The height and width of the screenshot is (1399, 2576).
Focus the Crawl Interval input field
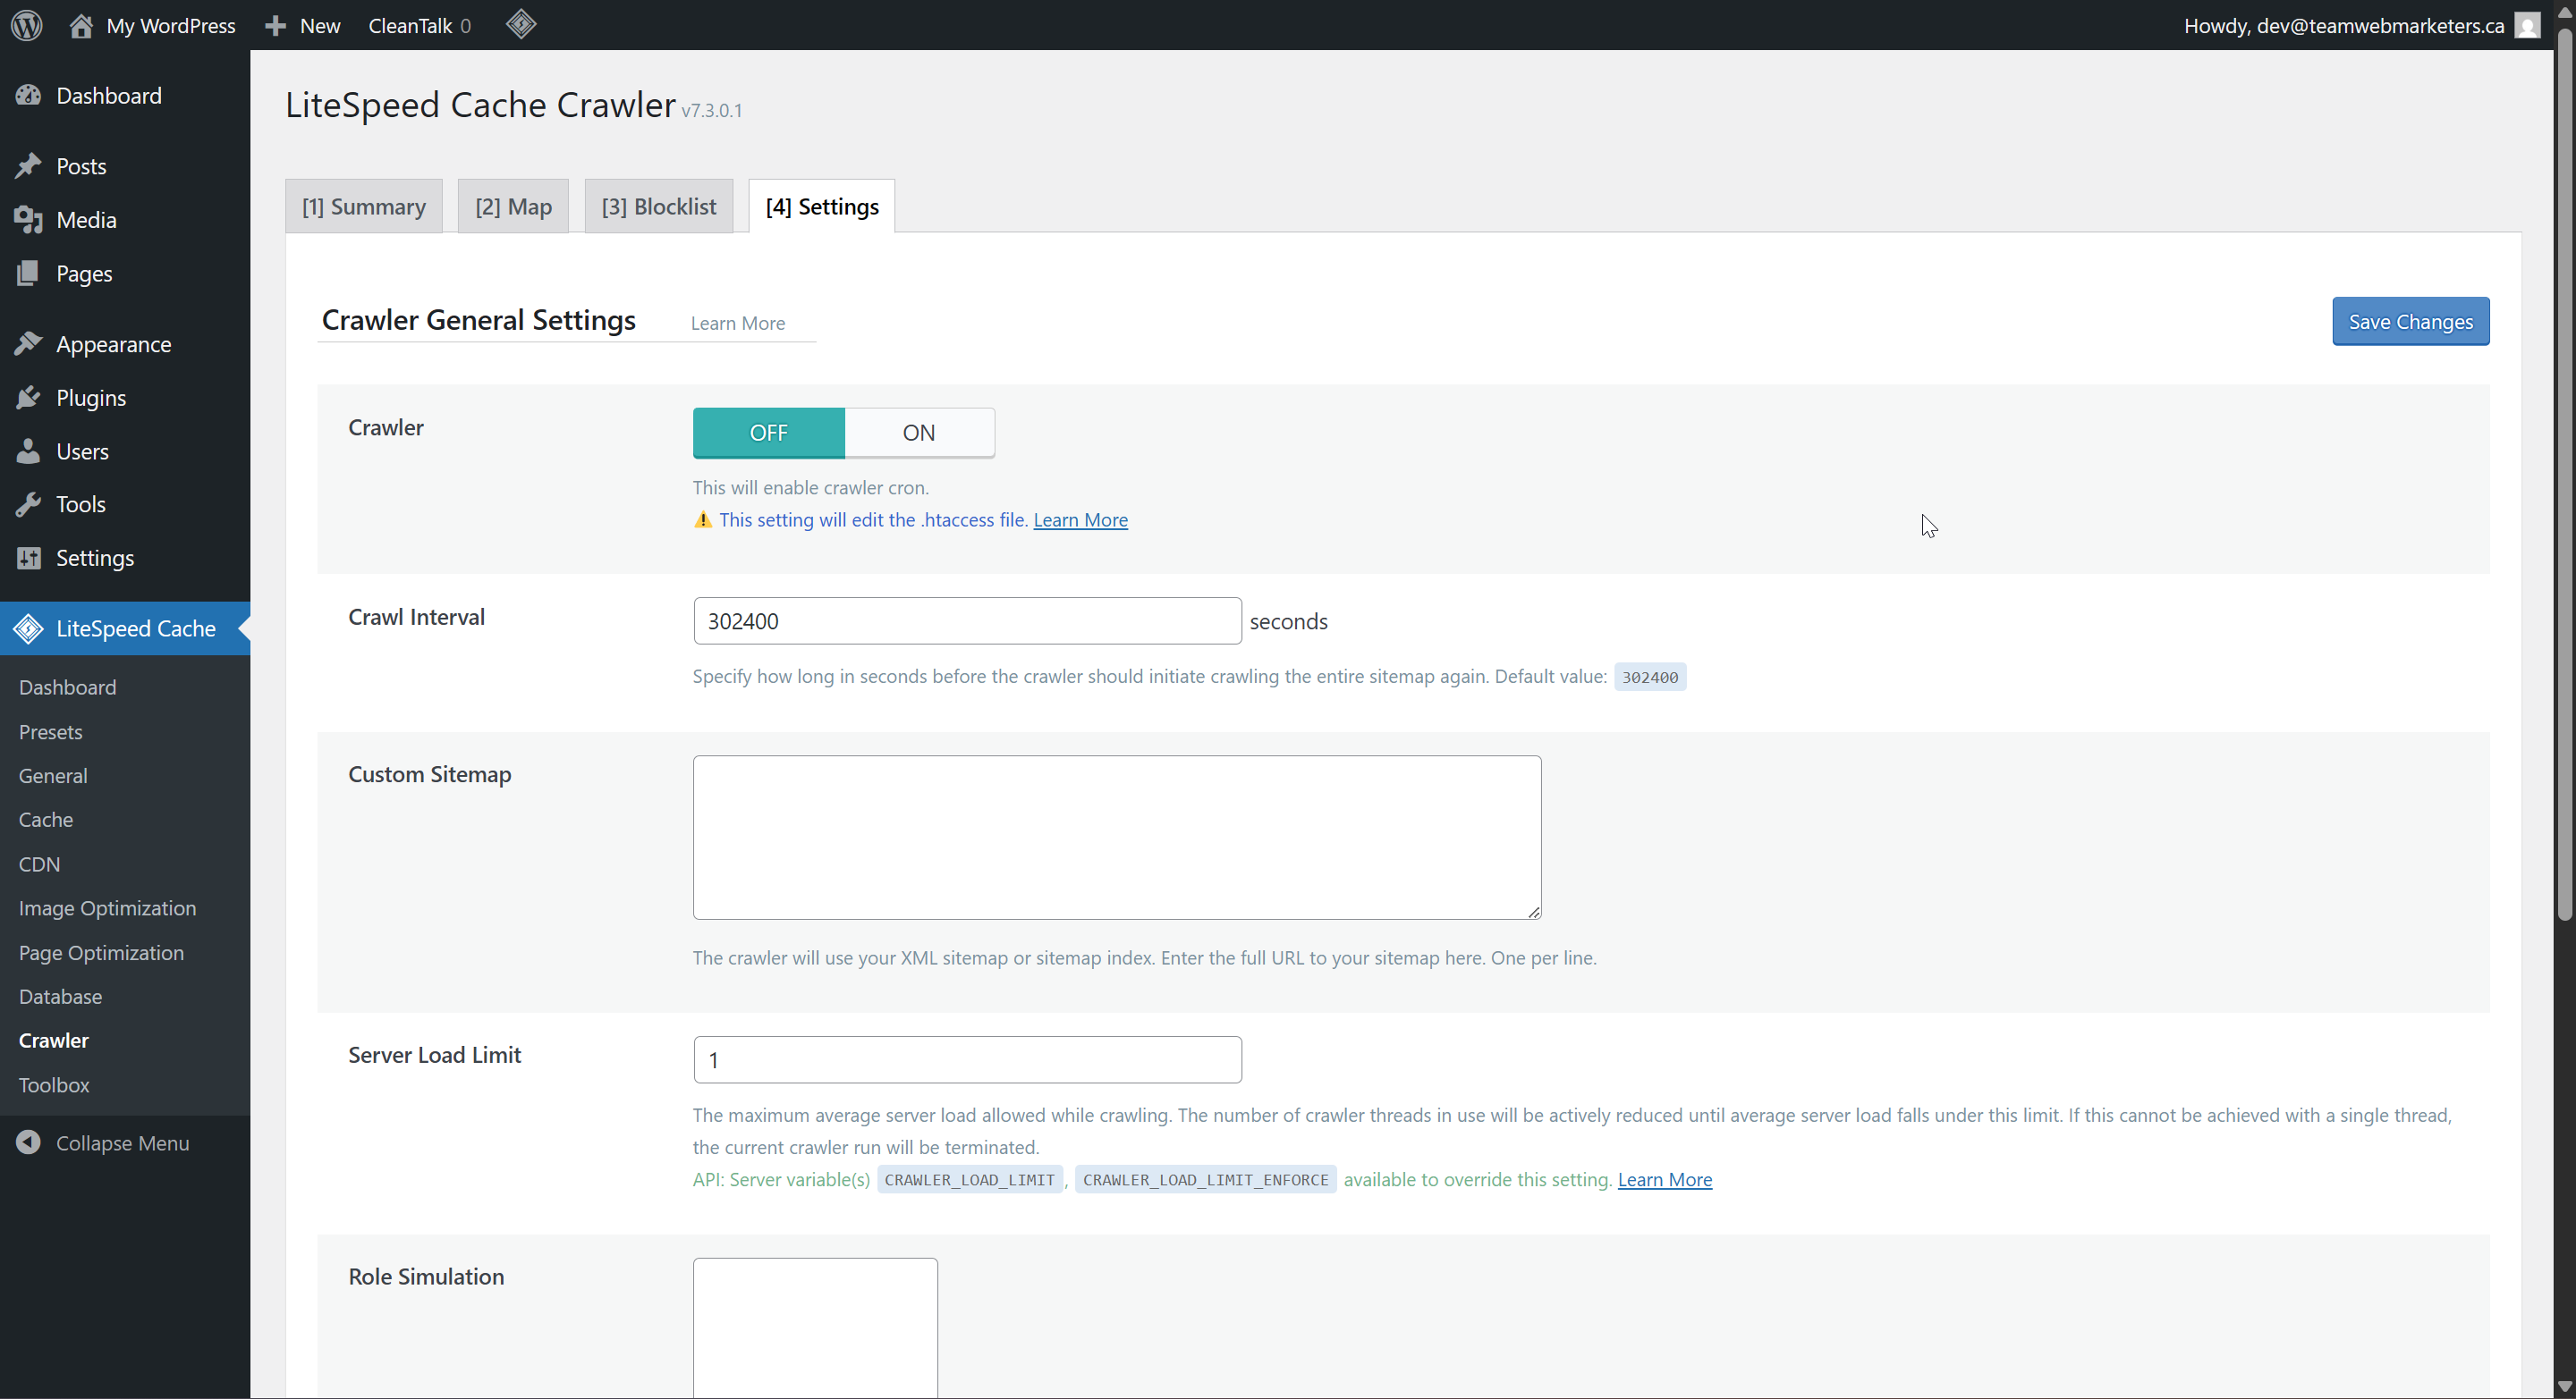coord(966,621)
